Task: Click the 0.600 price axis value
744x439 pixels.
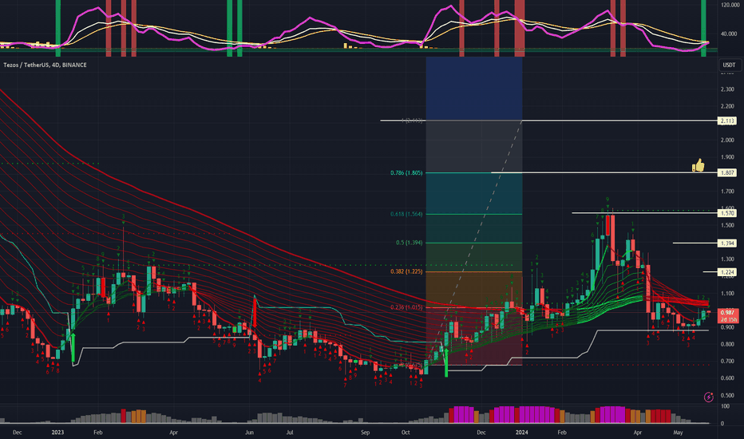Action: coord(727,378)
